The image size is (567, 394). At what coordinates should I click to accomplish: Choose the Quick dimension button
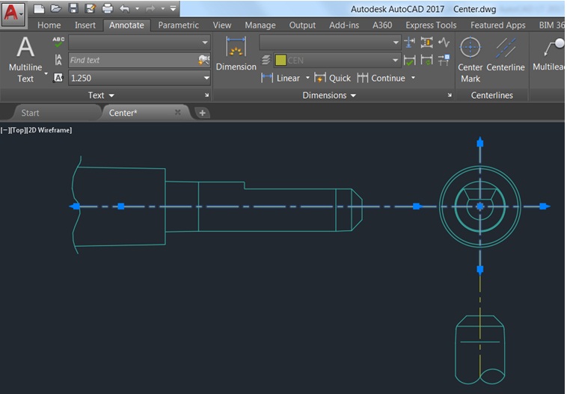[x=332, y=78]
